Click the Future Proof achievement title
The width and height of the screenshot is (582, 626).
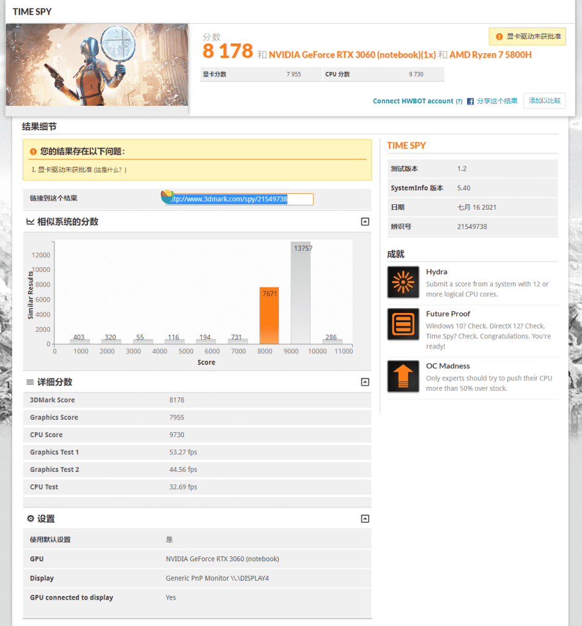[x=448, y=314]
